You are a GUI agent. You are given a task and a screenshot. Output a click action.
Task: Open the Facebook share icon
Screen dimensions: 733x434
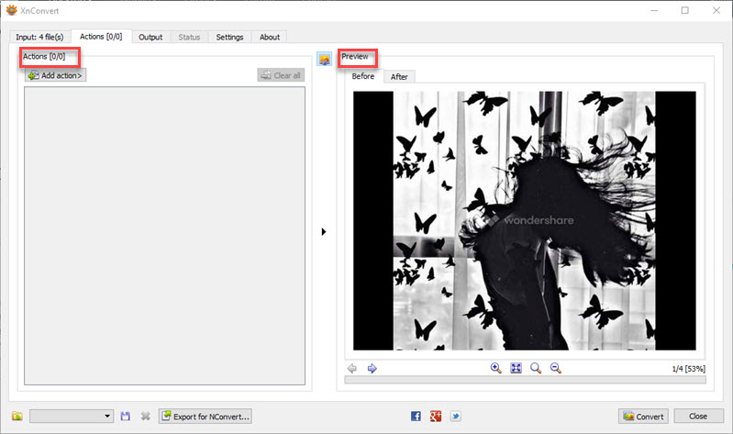(x=416, y=416)
